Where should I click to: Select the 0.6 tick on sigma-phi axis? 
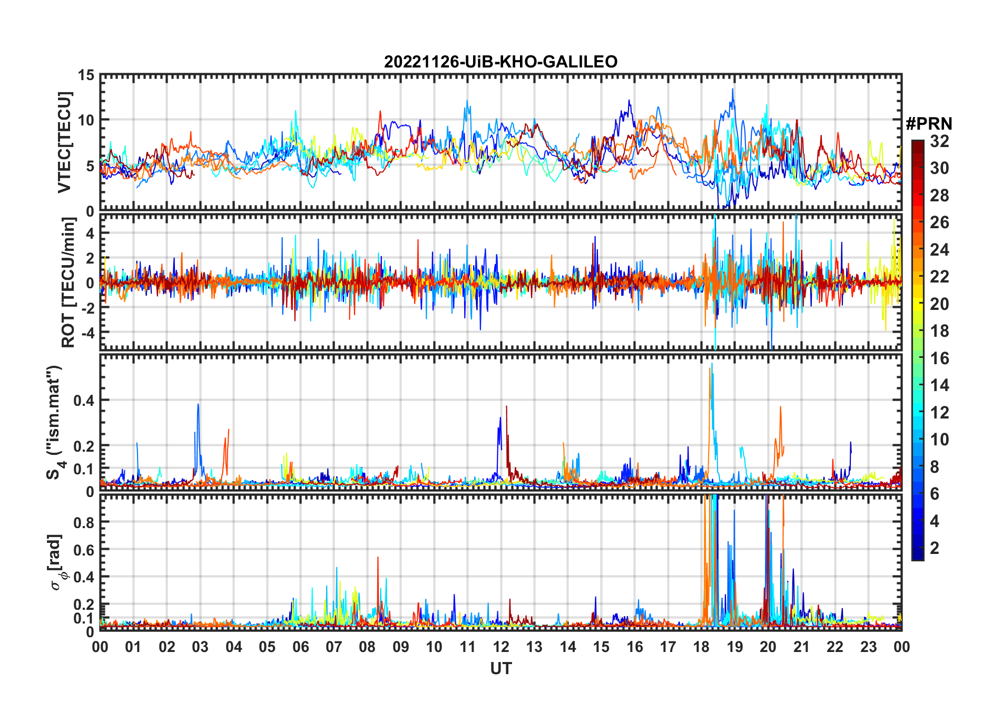coord(83,550)
